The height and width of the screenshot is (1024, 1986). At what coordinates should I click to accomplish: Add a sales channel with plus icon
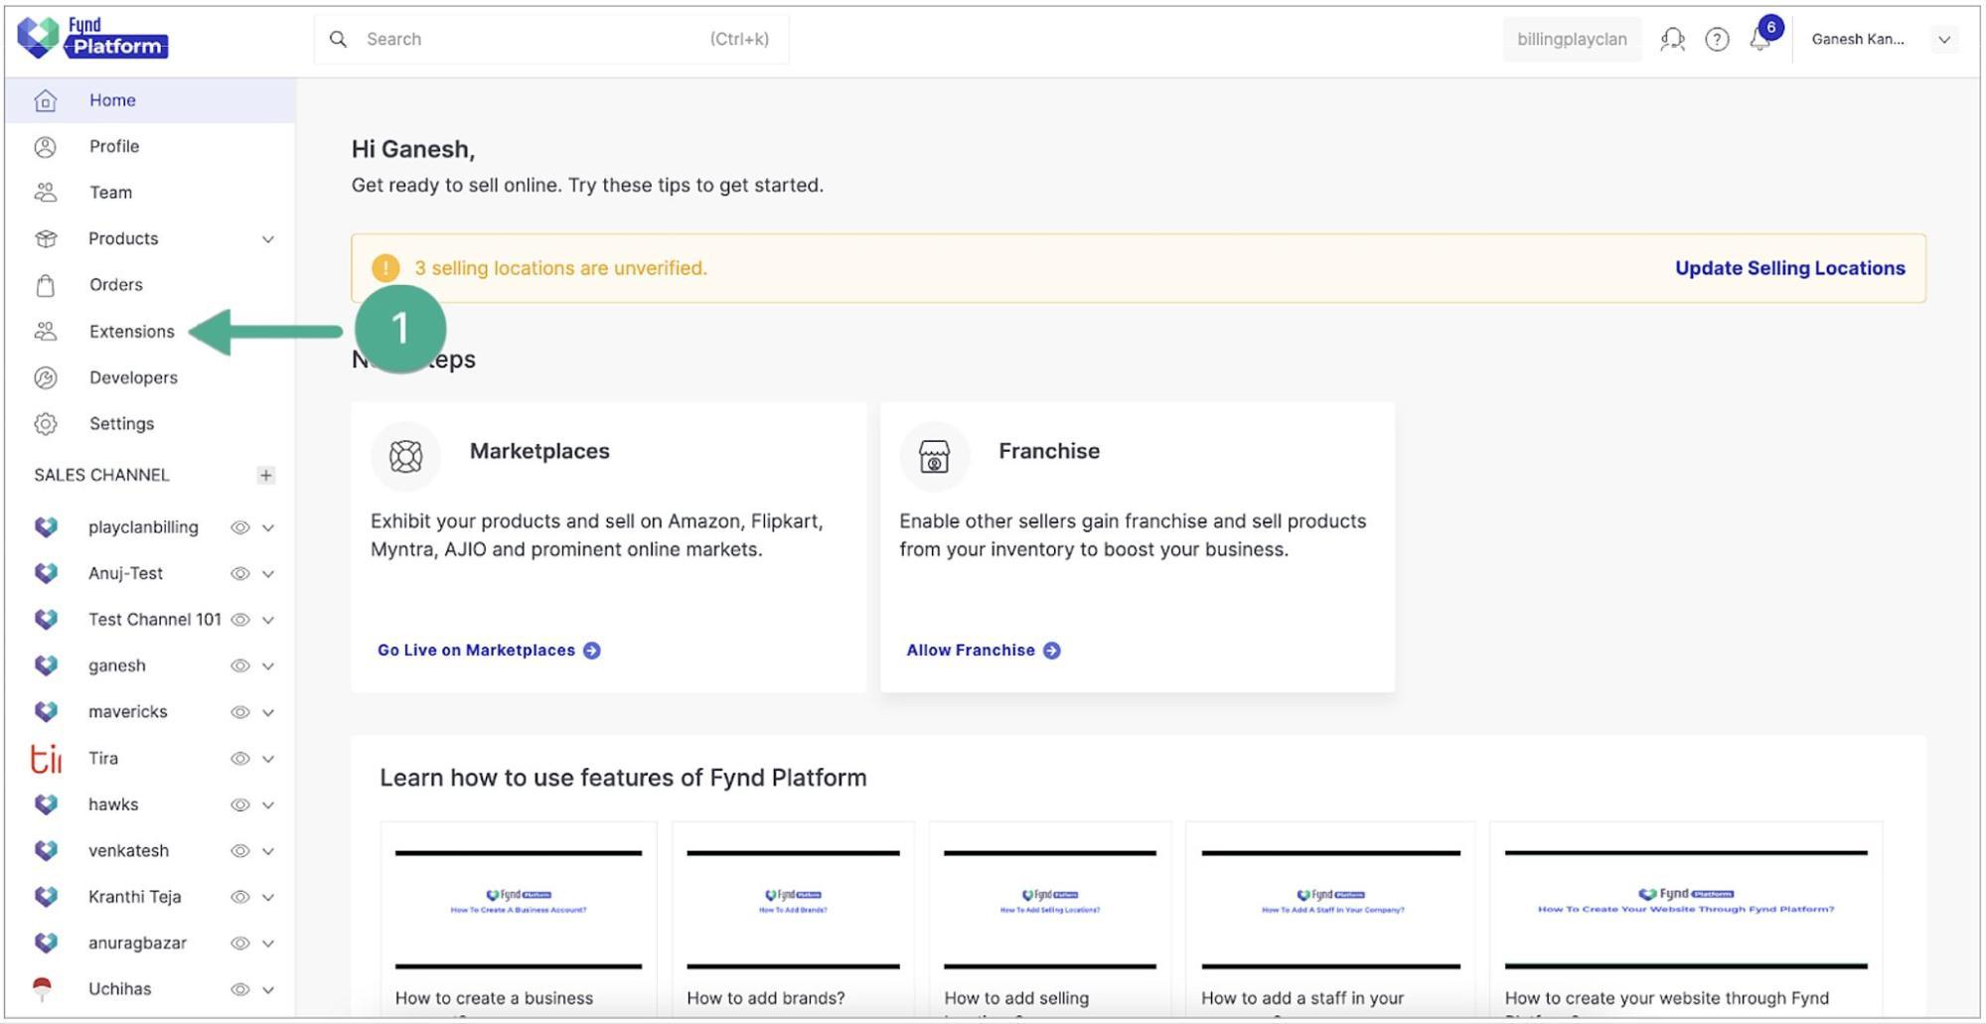coord(265,475)
